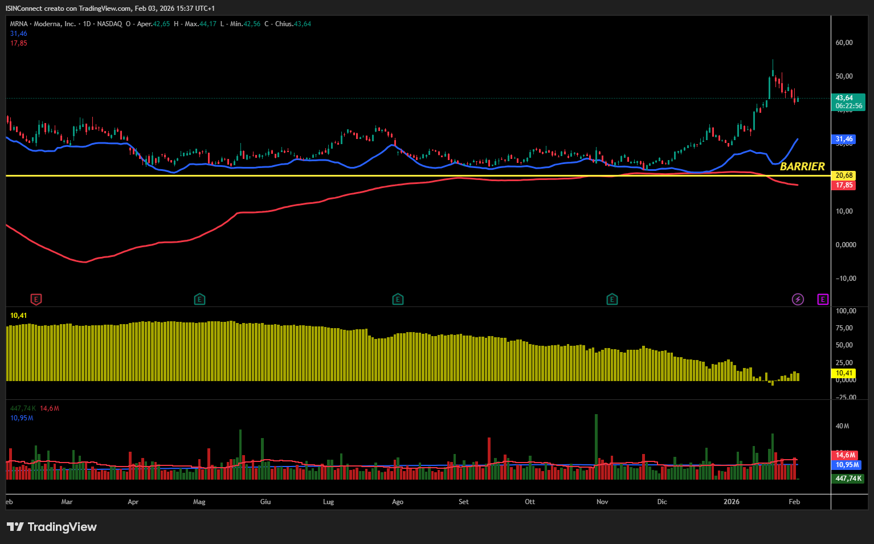
Task: Click the blue 31,46 price axis label
Action: [844, 139]
